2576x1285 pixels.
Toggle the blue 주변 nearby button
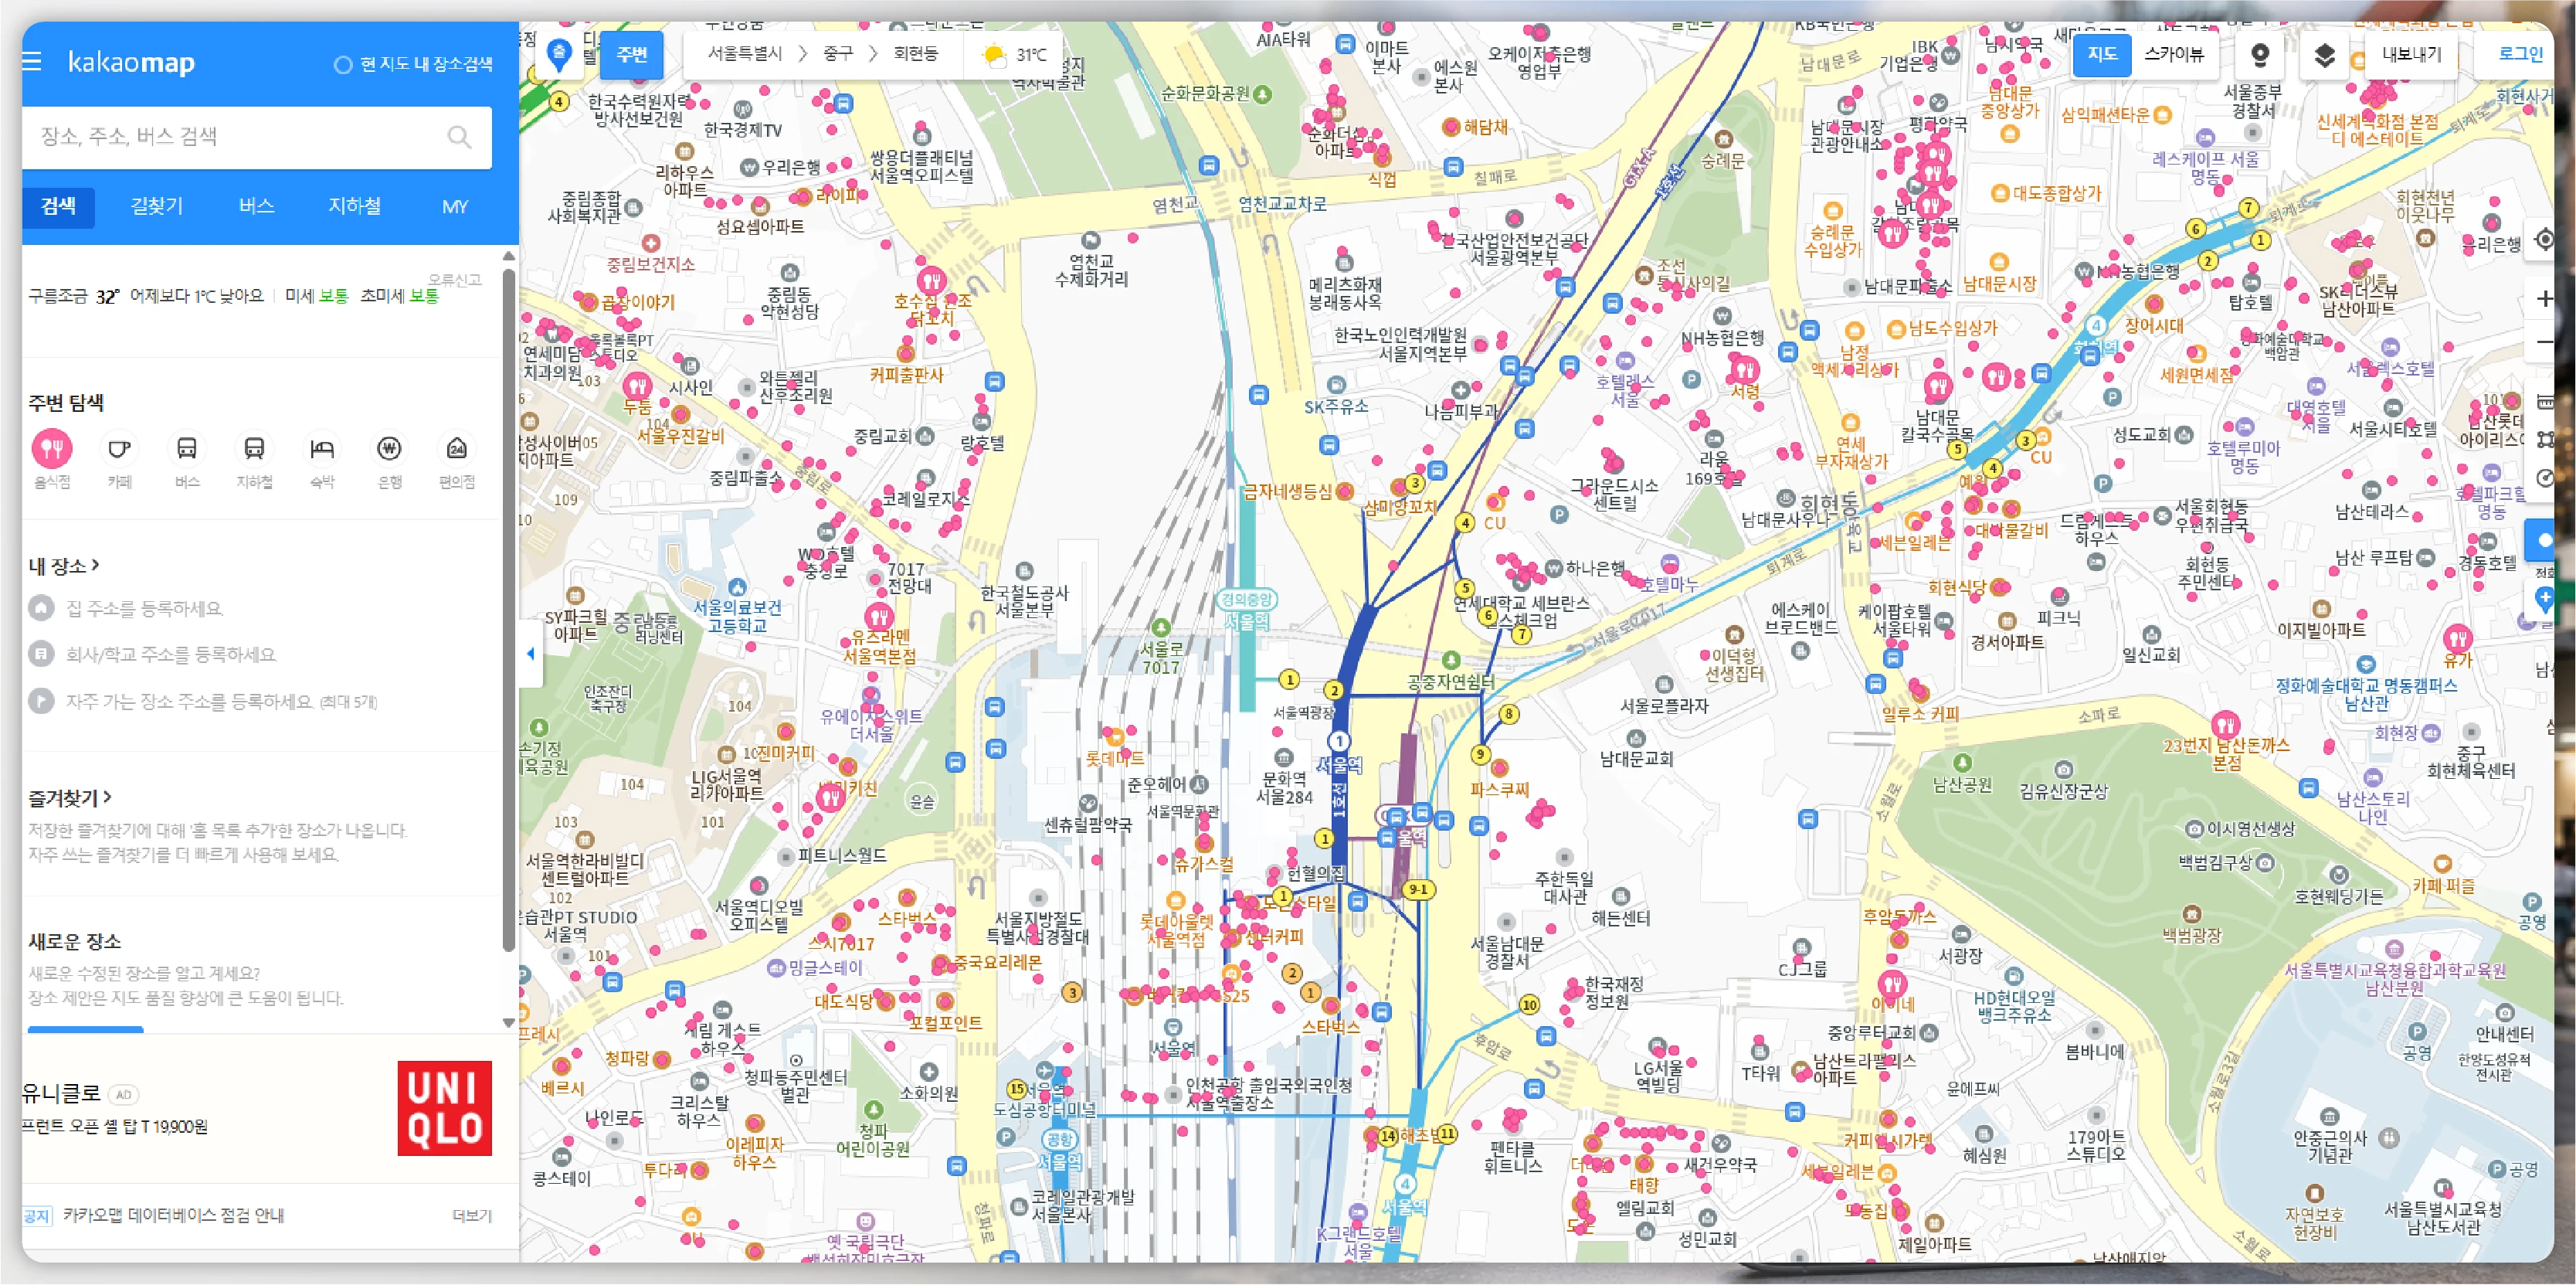[x=631, y=55]
